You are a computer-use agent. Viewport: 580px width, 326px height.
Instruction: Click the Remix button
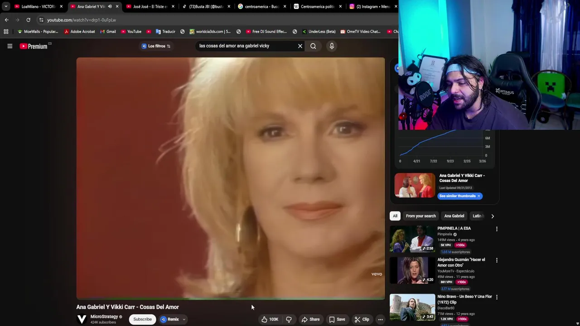tap(170, 319)
